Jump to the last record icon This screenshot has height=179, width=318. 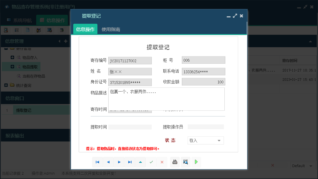[x=130, y=162]
